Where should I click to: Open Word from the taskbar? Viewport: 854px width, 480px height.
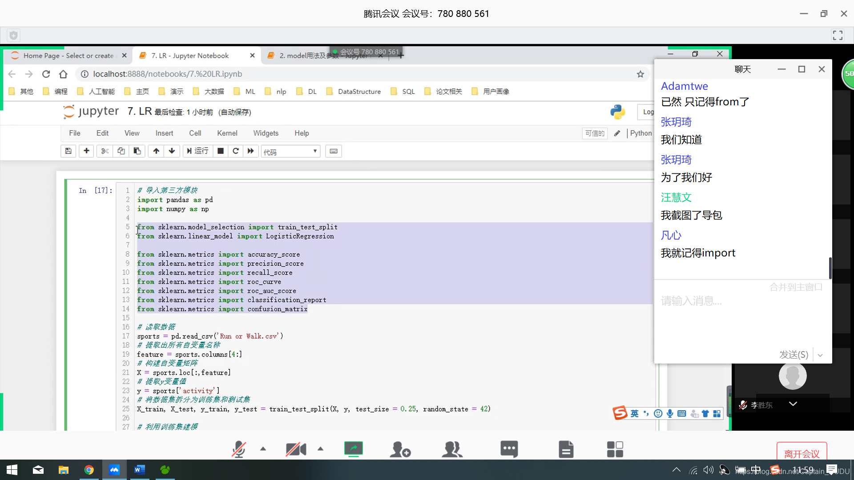[139, 470]
